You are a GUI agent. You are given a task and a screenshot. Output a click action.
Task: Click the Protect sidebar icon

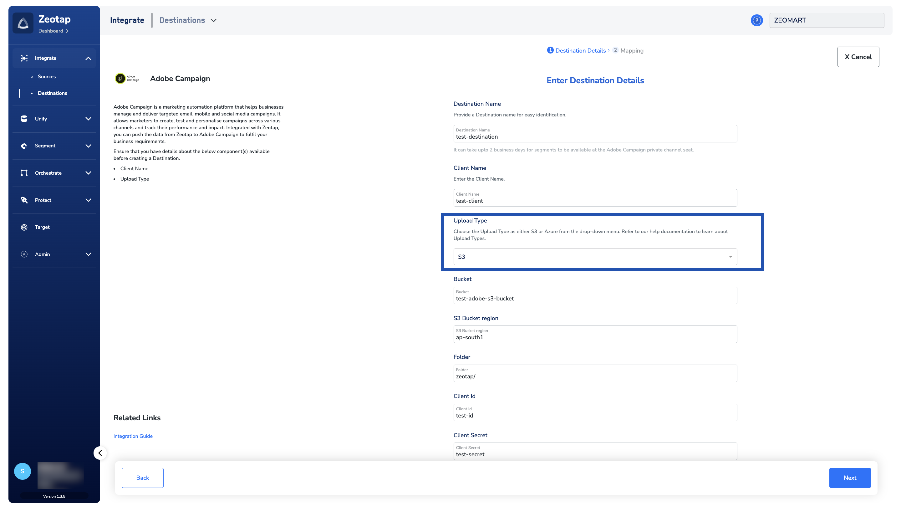point(24,200)
